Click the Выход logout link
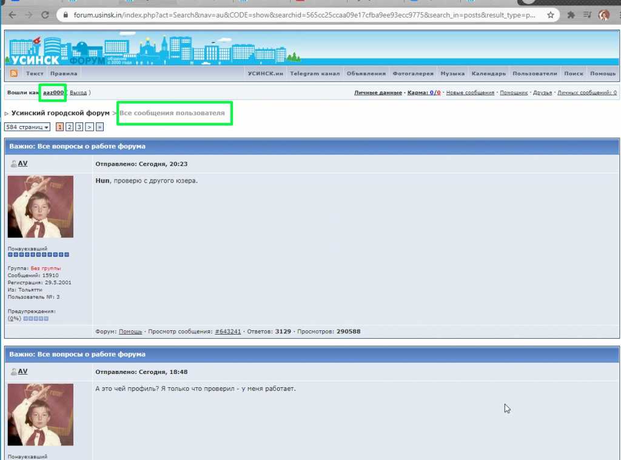 (78, 93)
